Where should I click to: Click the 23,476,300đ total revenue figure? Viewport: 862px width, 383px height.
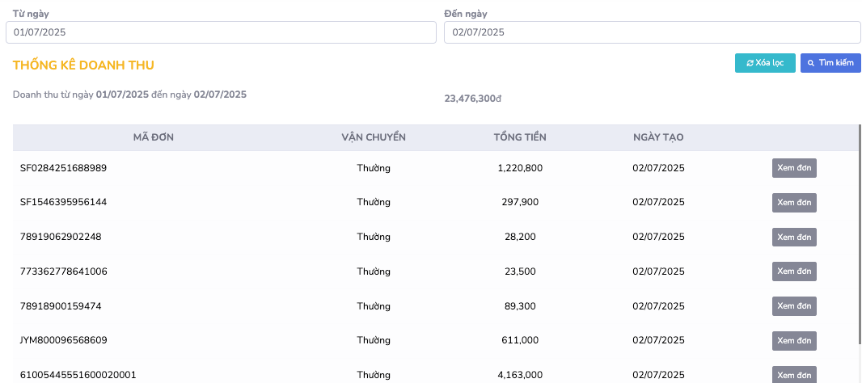coord(473,99)
